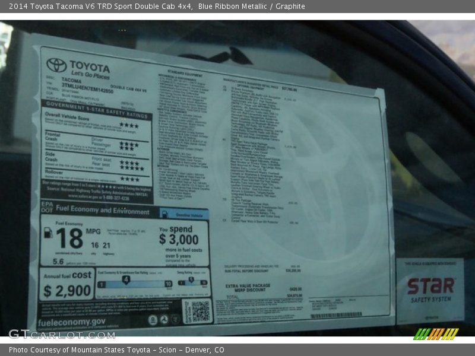The width and height of the screenshot is (475, 356).
Task: Click the fuel pump icon beside 18 MPG
Action: point(47,233)
